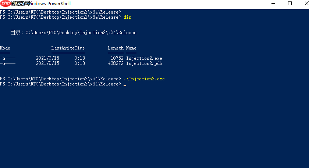309x168 pixels.
Task: Click the Injection2.pdb file name in listing
Action: [144, 63]
